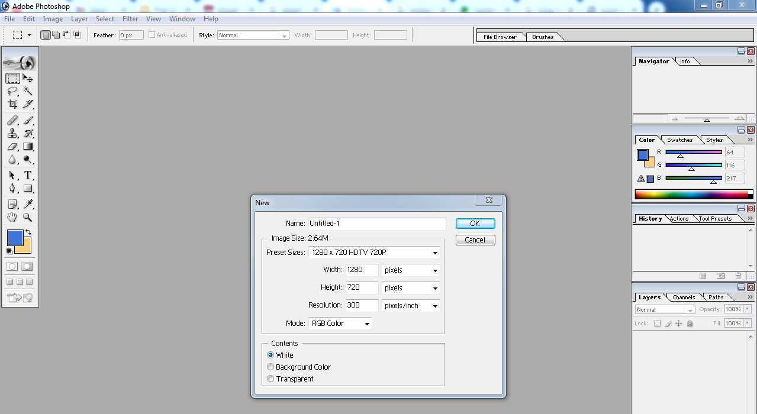
Task: Switch to Standard edit mode
Action: [x=12, y=267]
